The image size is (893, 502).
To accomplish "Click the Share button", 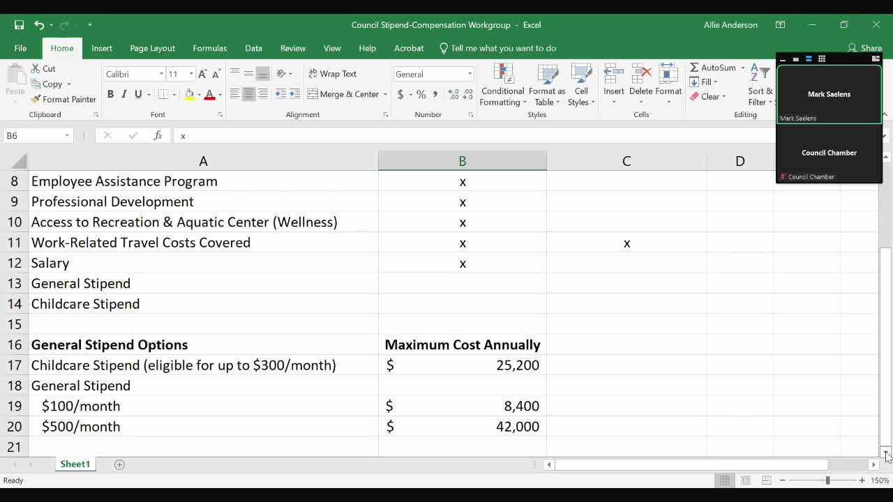I will (x=865, y=48).
